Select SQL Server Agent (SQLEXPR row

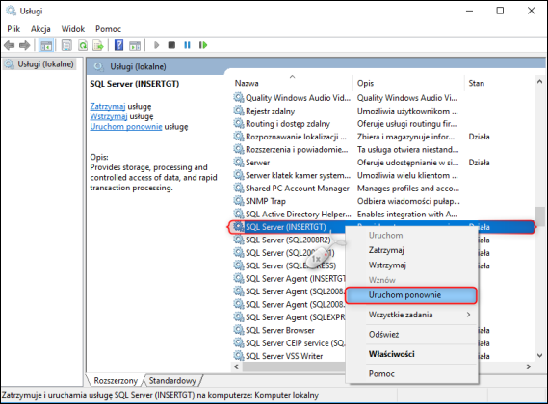(x=296, y=317)
